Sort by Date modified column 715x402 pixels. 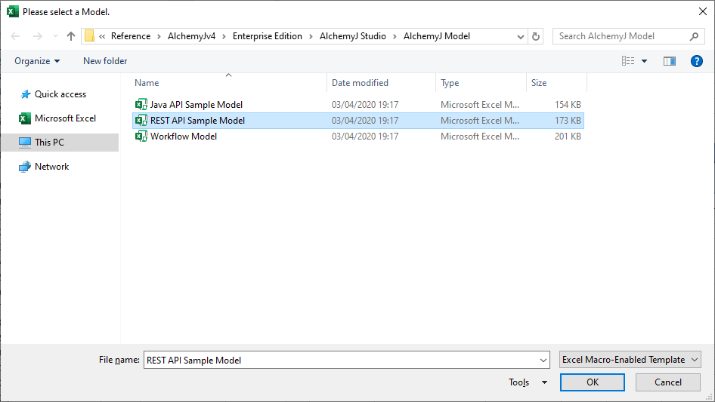381,83
